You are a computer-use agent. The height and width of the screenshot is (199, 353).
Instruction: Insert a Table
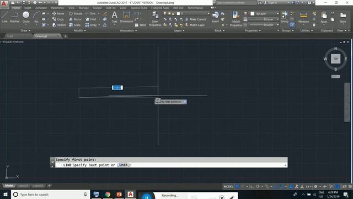(x=141, y=25)
